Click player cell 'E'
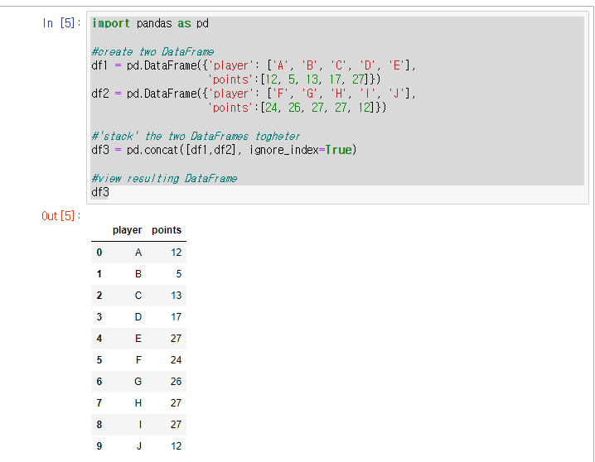 tap(138, 339)
